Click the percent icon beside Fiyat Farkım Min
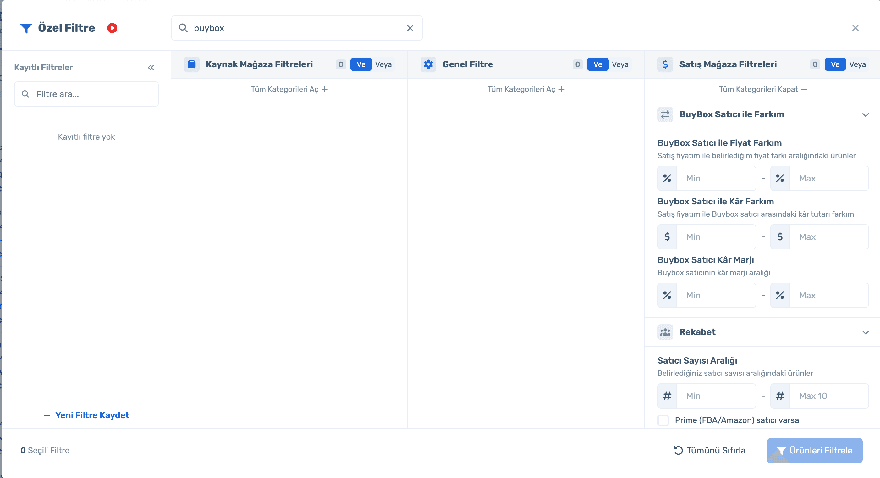The height and width of the screenshot is (478, 880). click(667, 179)
